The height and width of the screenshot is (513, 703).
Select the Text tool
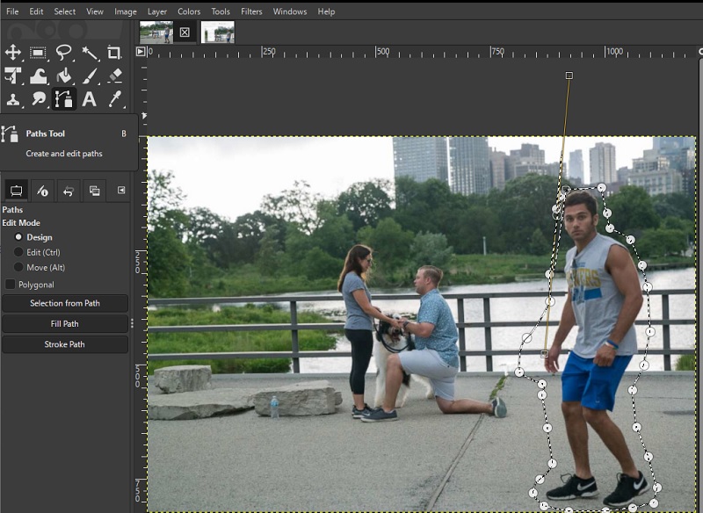[x=90, y=99]
